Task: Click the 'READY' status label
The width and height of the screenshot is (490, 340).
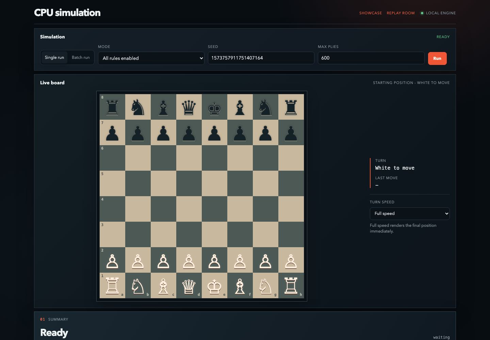Action: [x=443, y=37]
